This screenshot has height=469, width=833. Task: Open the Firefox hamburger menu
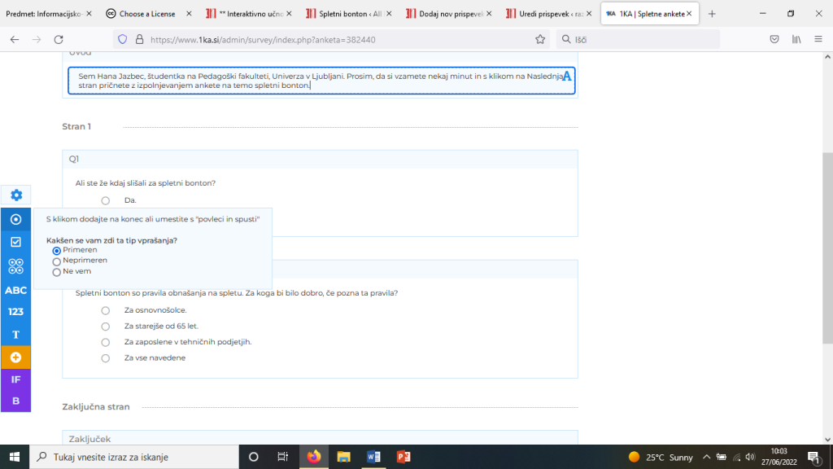click(818, 39)
